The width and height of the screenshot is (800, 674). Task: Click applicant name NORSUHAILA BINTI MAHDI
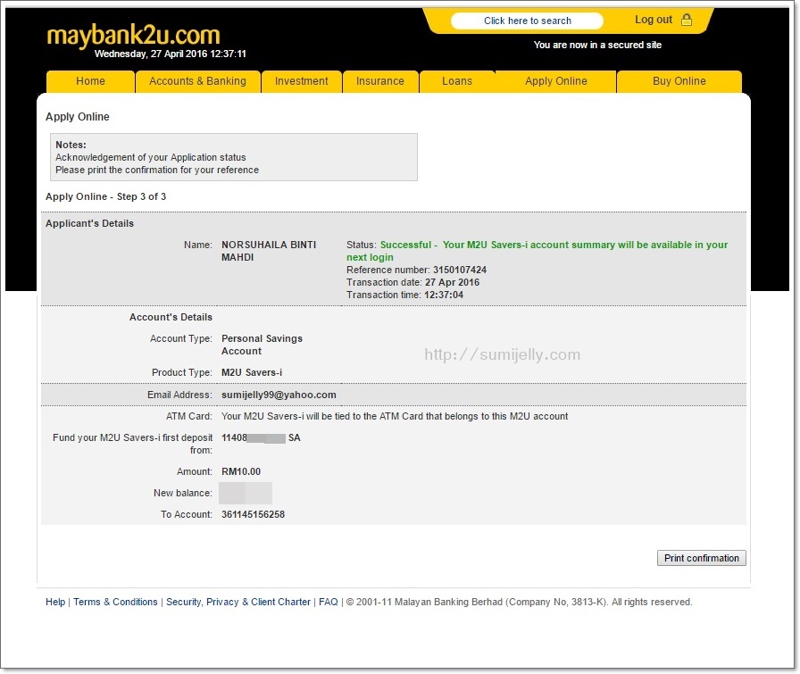[269, 251]
